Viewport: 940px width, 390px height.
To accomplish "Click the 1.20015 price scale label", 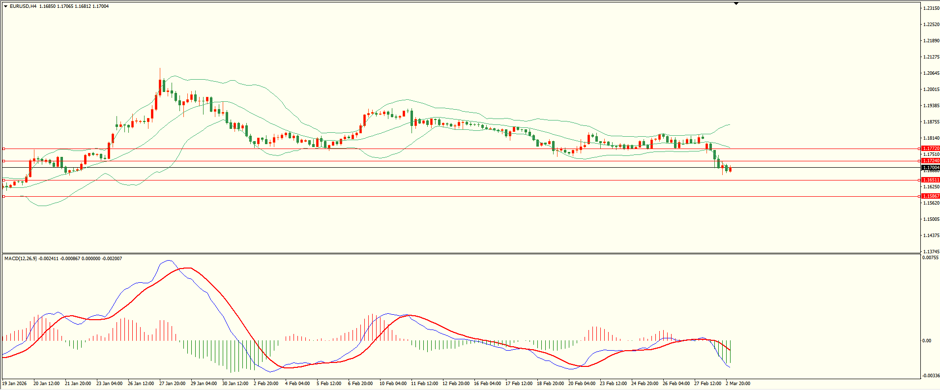I will click(x=931, y=90).
